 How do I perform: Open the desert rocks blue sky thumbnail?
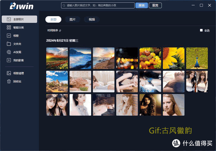pos(57,82)
